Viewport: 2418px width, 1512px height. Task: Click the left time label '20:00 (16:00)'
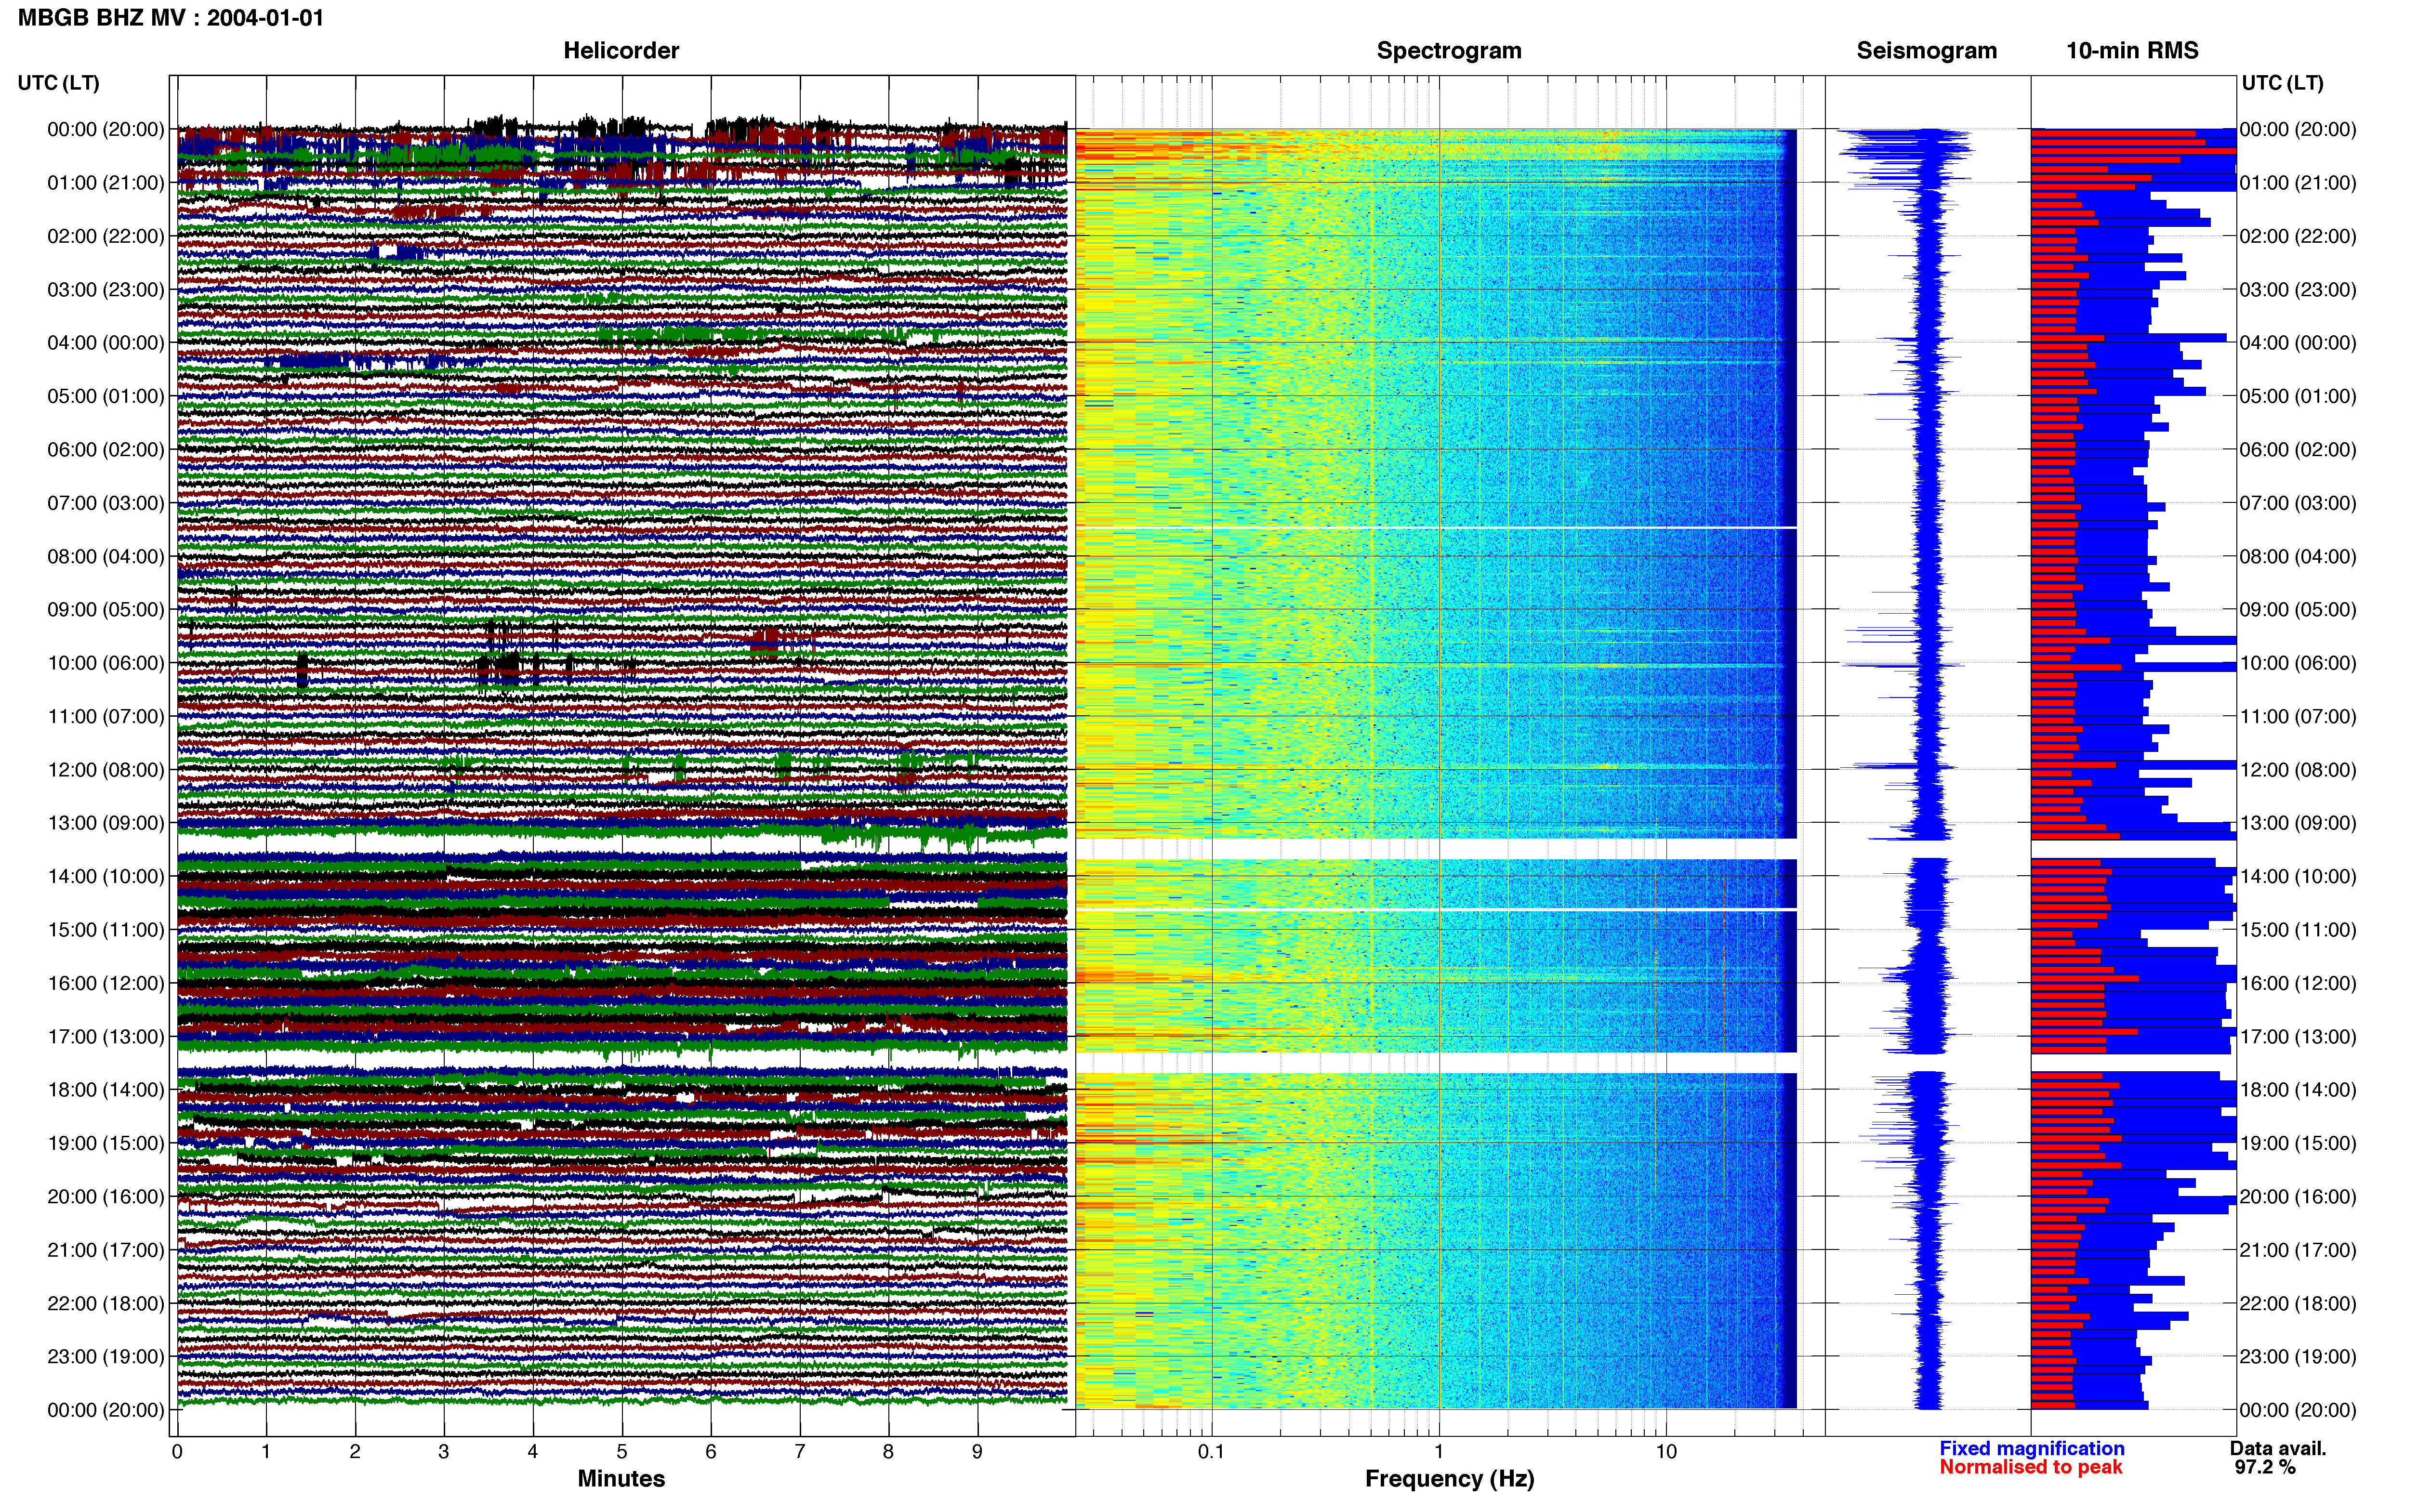pyautogui.click(x=106, y=1196)
